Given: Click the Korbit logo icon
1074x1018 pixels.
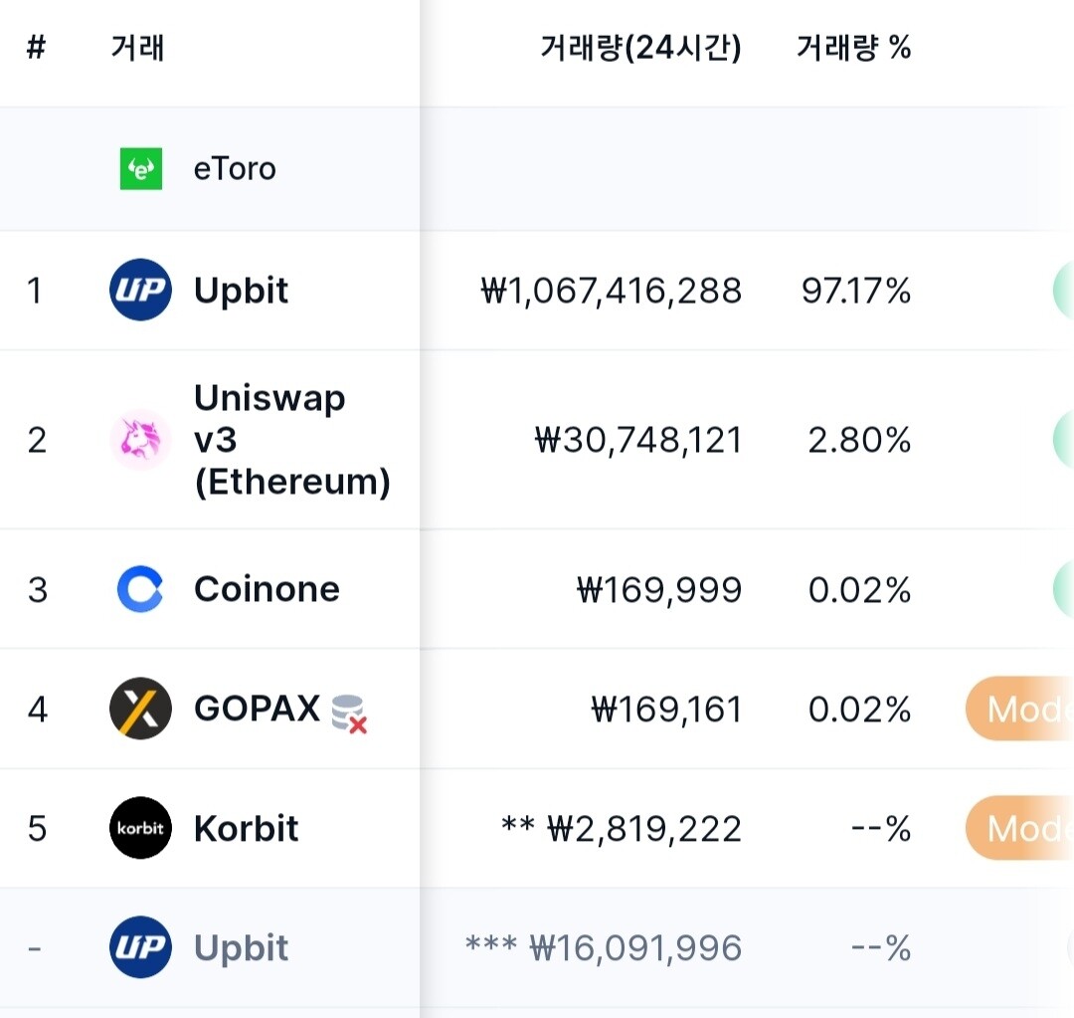Looking at the screenshot, I should click(140, 828).
